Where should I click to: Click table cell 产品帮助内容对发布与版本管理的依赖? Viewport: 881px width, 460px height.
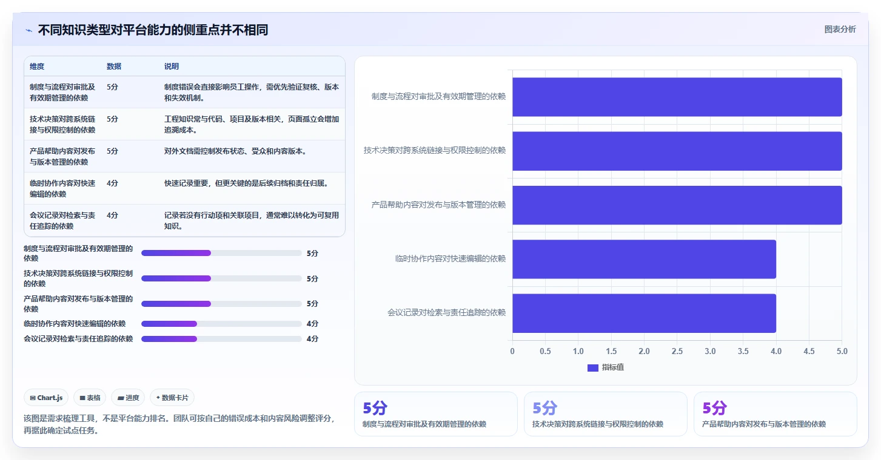tap(63, 156)
